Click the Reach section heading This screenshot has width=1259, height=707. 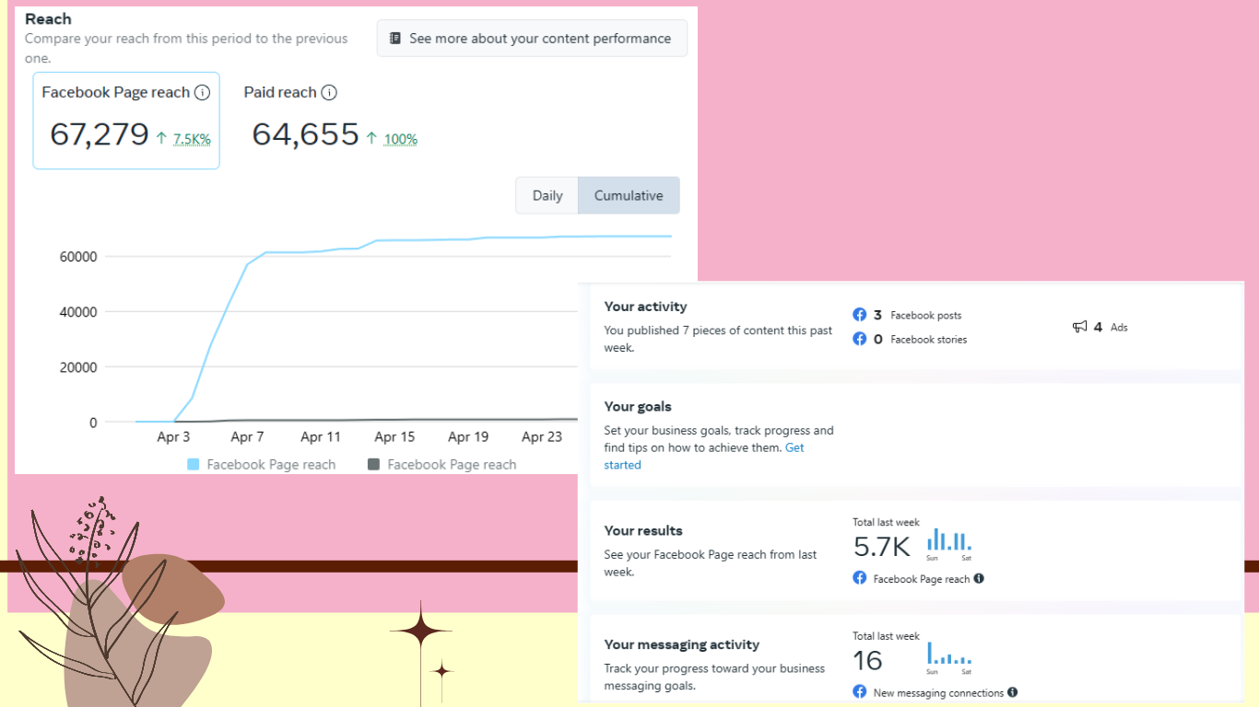coord(48,18)
